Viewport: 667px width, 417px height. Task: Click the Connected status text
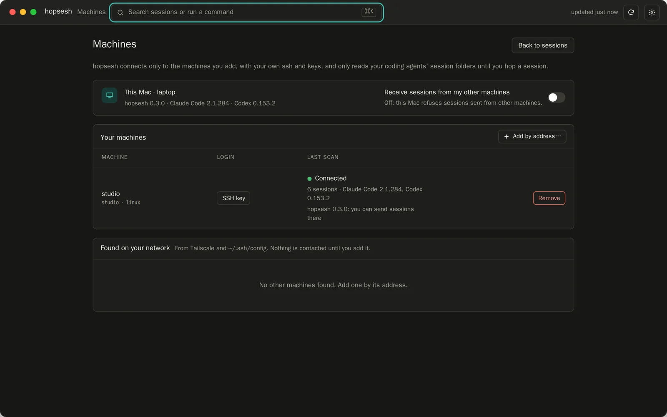(331, 178)
